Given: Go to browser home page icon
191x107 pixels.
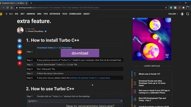Looking at the screenshot, I should click(12, 8).
